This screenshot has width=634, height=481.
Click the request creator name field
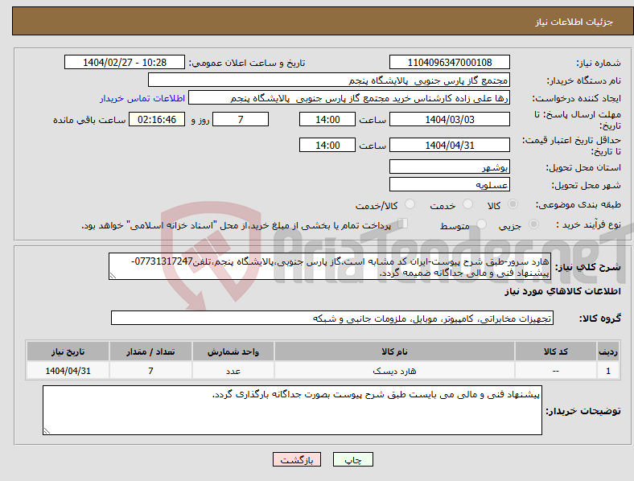pyautogui.click(x=349, y=98)
